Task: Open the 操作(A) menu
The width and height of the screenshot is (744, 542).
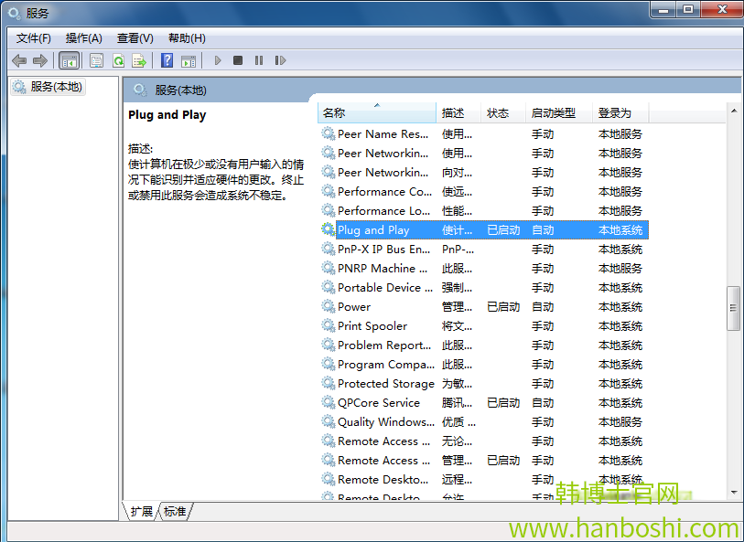Action: pos(84,37)
